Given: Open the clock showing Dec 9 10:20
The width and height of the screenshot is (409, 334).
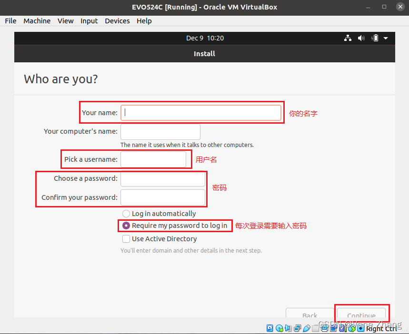Looking at the screenshot, I should coord(205,38).
